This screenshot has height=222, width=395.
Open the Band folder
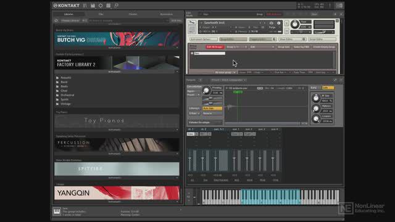(64, 82)
